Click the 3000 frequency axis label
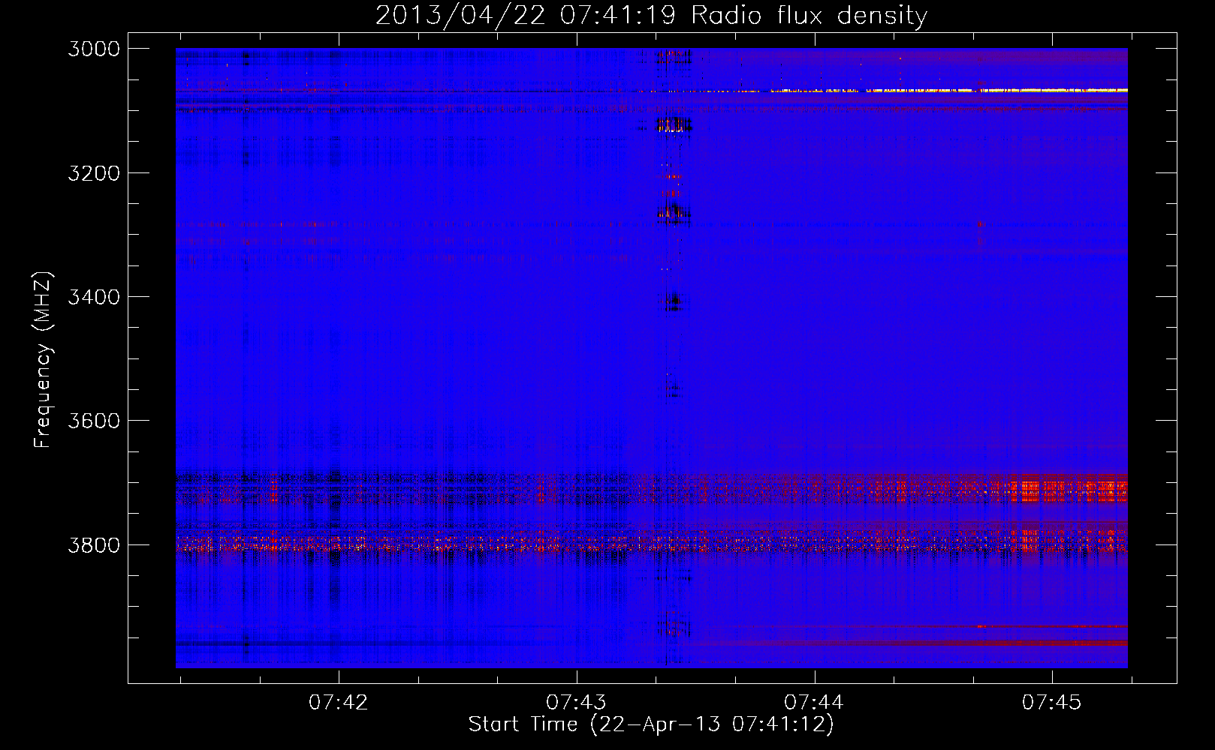 coord(94,49)
